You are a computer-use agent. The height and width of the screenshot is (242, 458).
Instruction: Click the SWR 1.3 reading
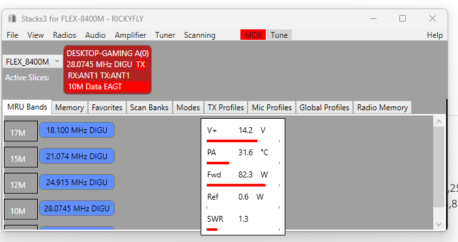tap(243, 219)
